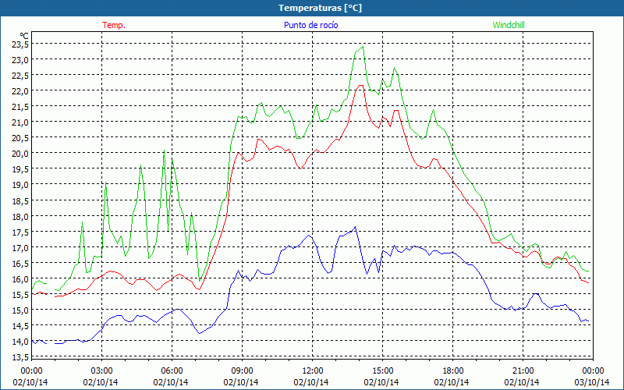Click the 21,5 y-axis value
The image size is (624, 390).
20,107
